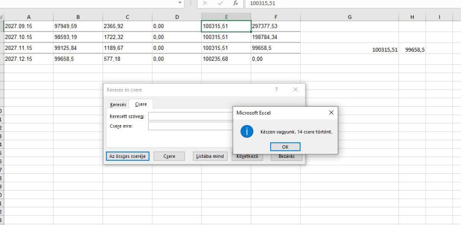461x225 pixels.
Task: Select the cell containing 98593,19
Action: pyautogui.click(x=78, y=37)
